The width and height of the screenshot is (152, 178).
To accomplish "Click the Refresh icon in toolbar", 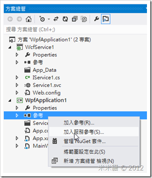I will [65, 19].
